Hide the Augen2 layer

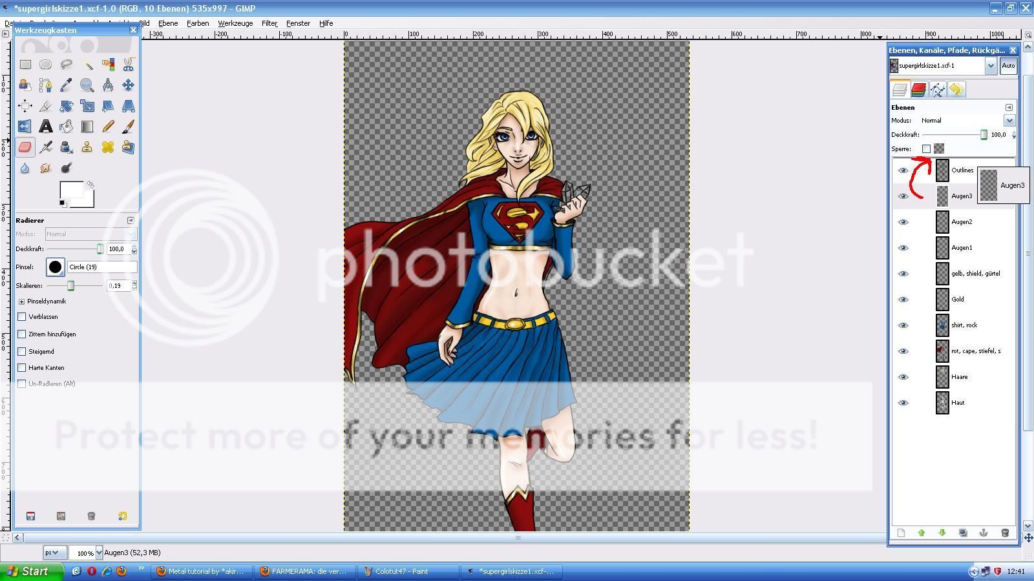point(903,222)
